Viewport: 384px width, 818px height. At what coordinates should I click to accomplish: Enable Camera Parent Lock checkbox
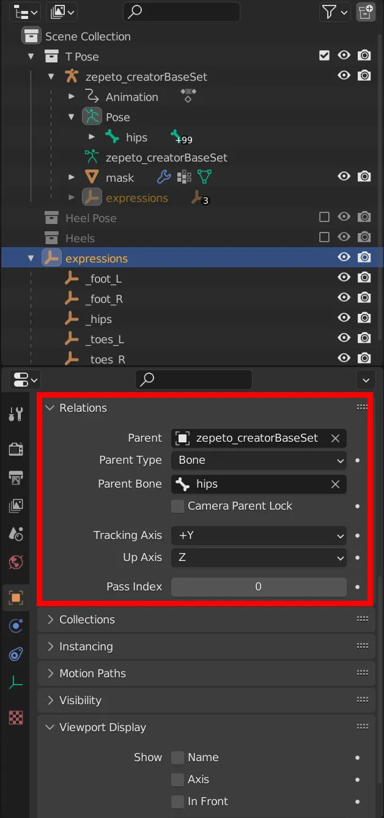click(x=177, y=506)
